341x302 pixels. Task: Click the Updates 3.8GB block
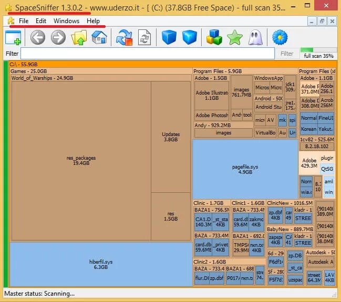tap(171, 137)
